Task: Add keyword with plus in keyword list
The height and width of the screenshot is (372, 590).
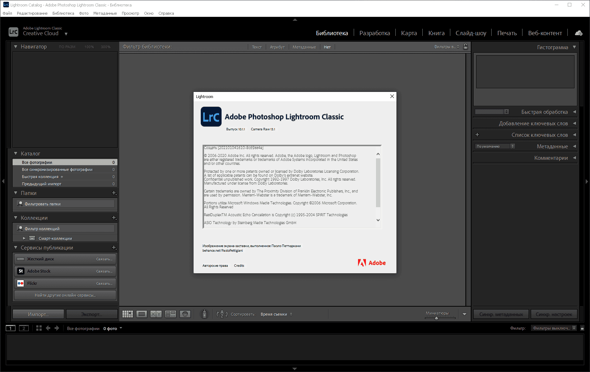Action: tap(477, 135)
